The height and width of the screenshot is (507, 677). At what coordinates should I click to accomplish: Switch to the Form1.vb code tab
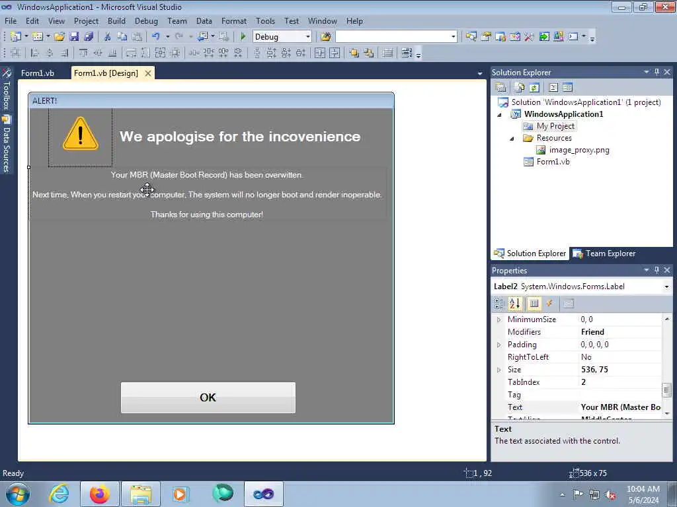38,73
